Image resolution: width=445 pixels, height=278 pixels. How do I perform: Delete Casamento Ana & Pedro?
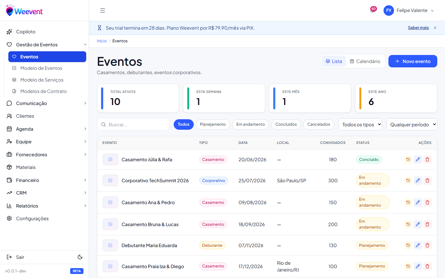click(x=427, y=202)
